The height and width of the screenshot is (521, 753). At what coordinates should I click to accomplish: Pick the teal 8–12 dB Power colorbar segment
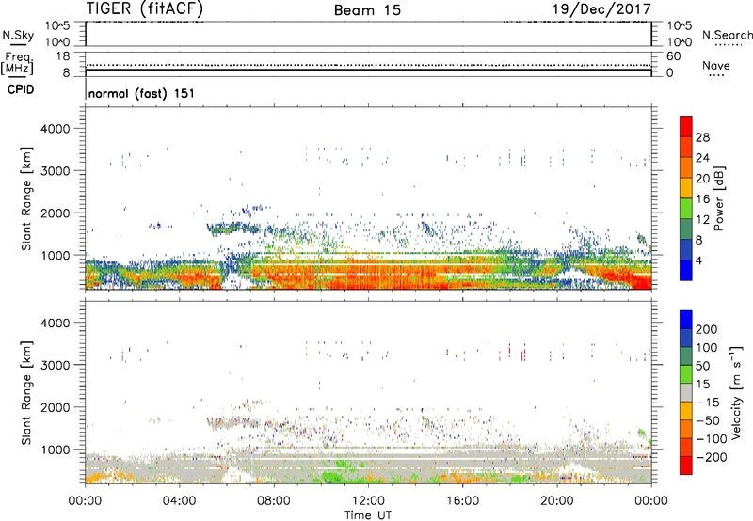686,229
